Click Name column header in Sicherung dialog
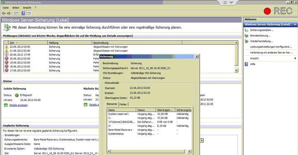The width and height of the screenshot is (298, 155). [x=122, y=110]
